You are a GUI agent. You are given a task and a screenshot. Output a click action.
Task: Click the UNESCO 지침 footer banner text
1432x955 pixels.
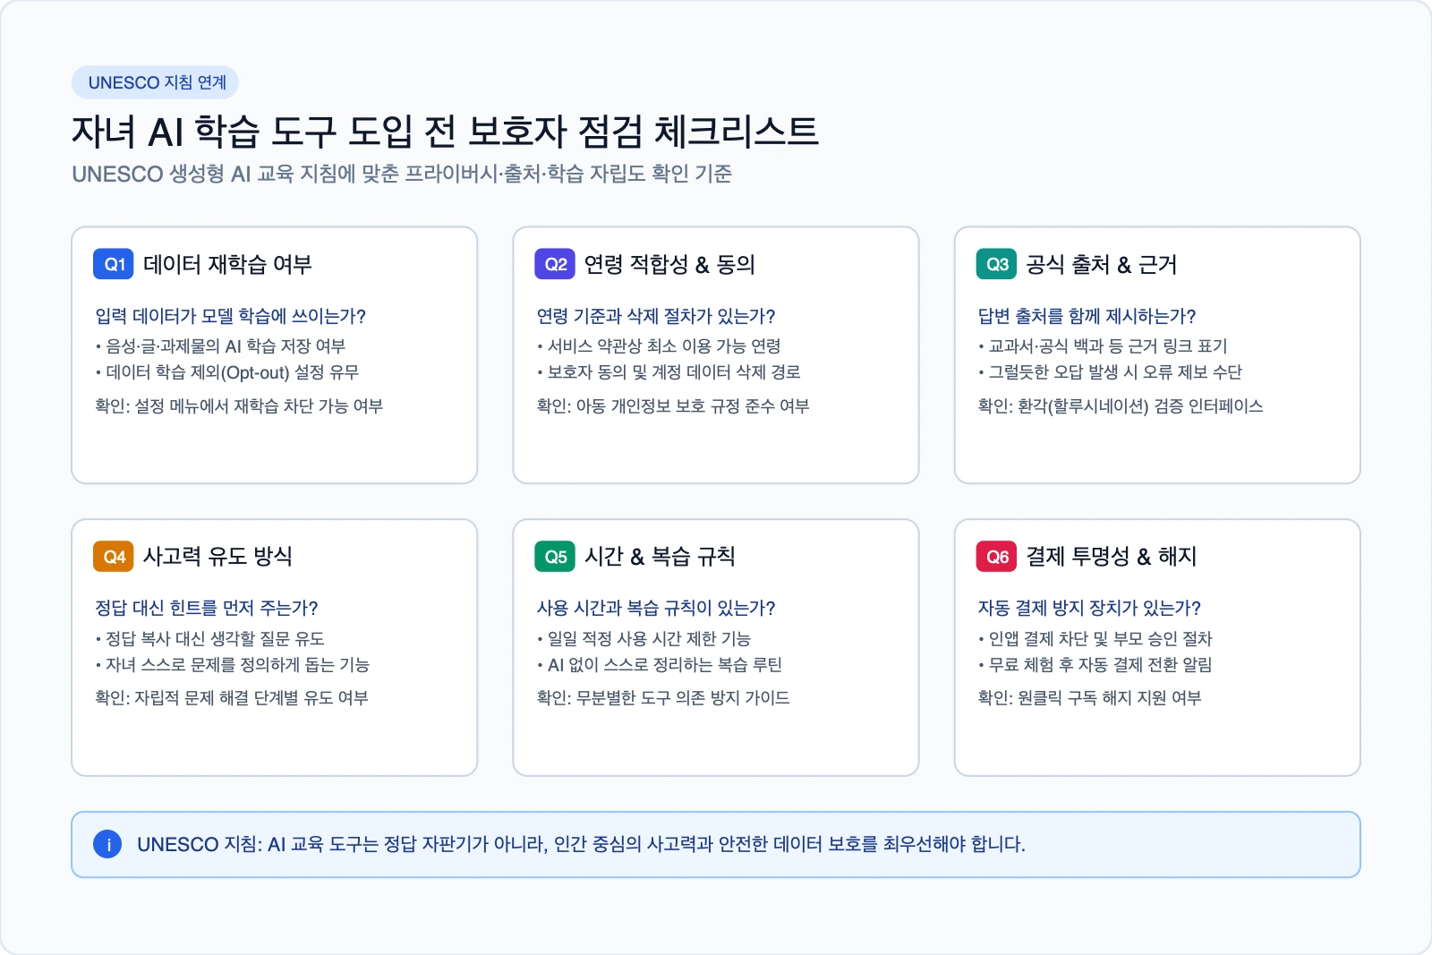coord(581,844)
